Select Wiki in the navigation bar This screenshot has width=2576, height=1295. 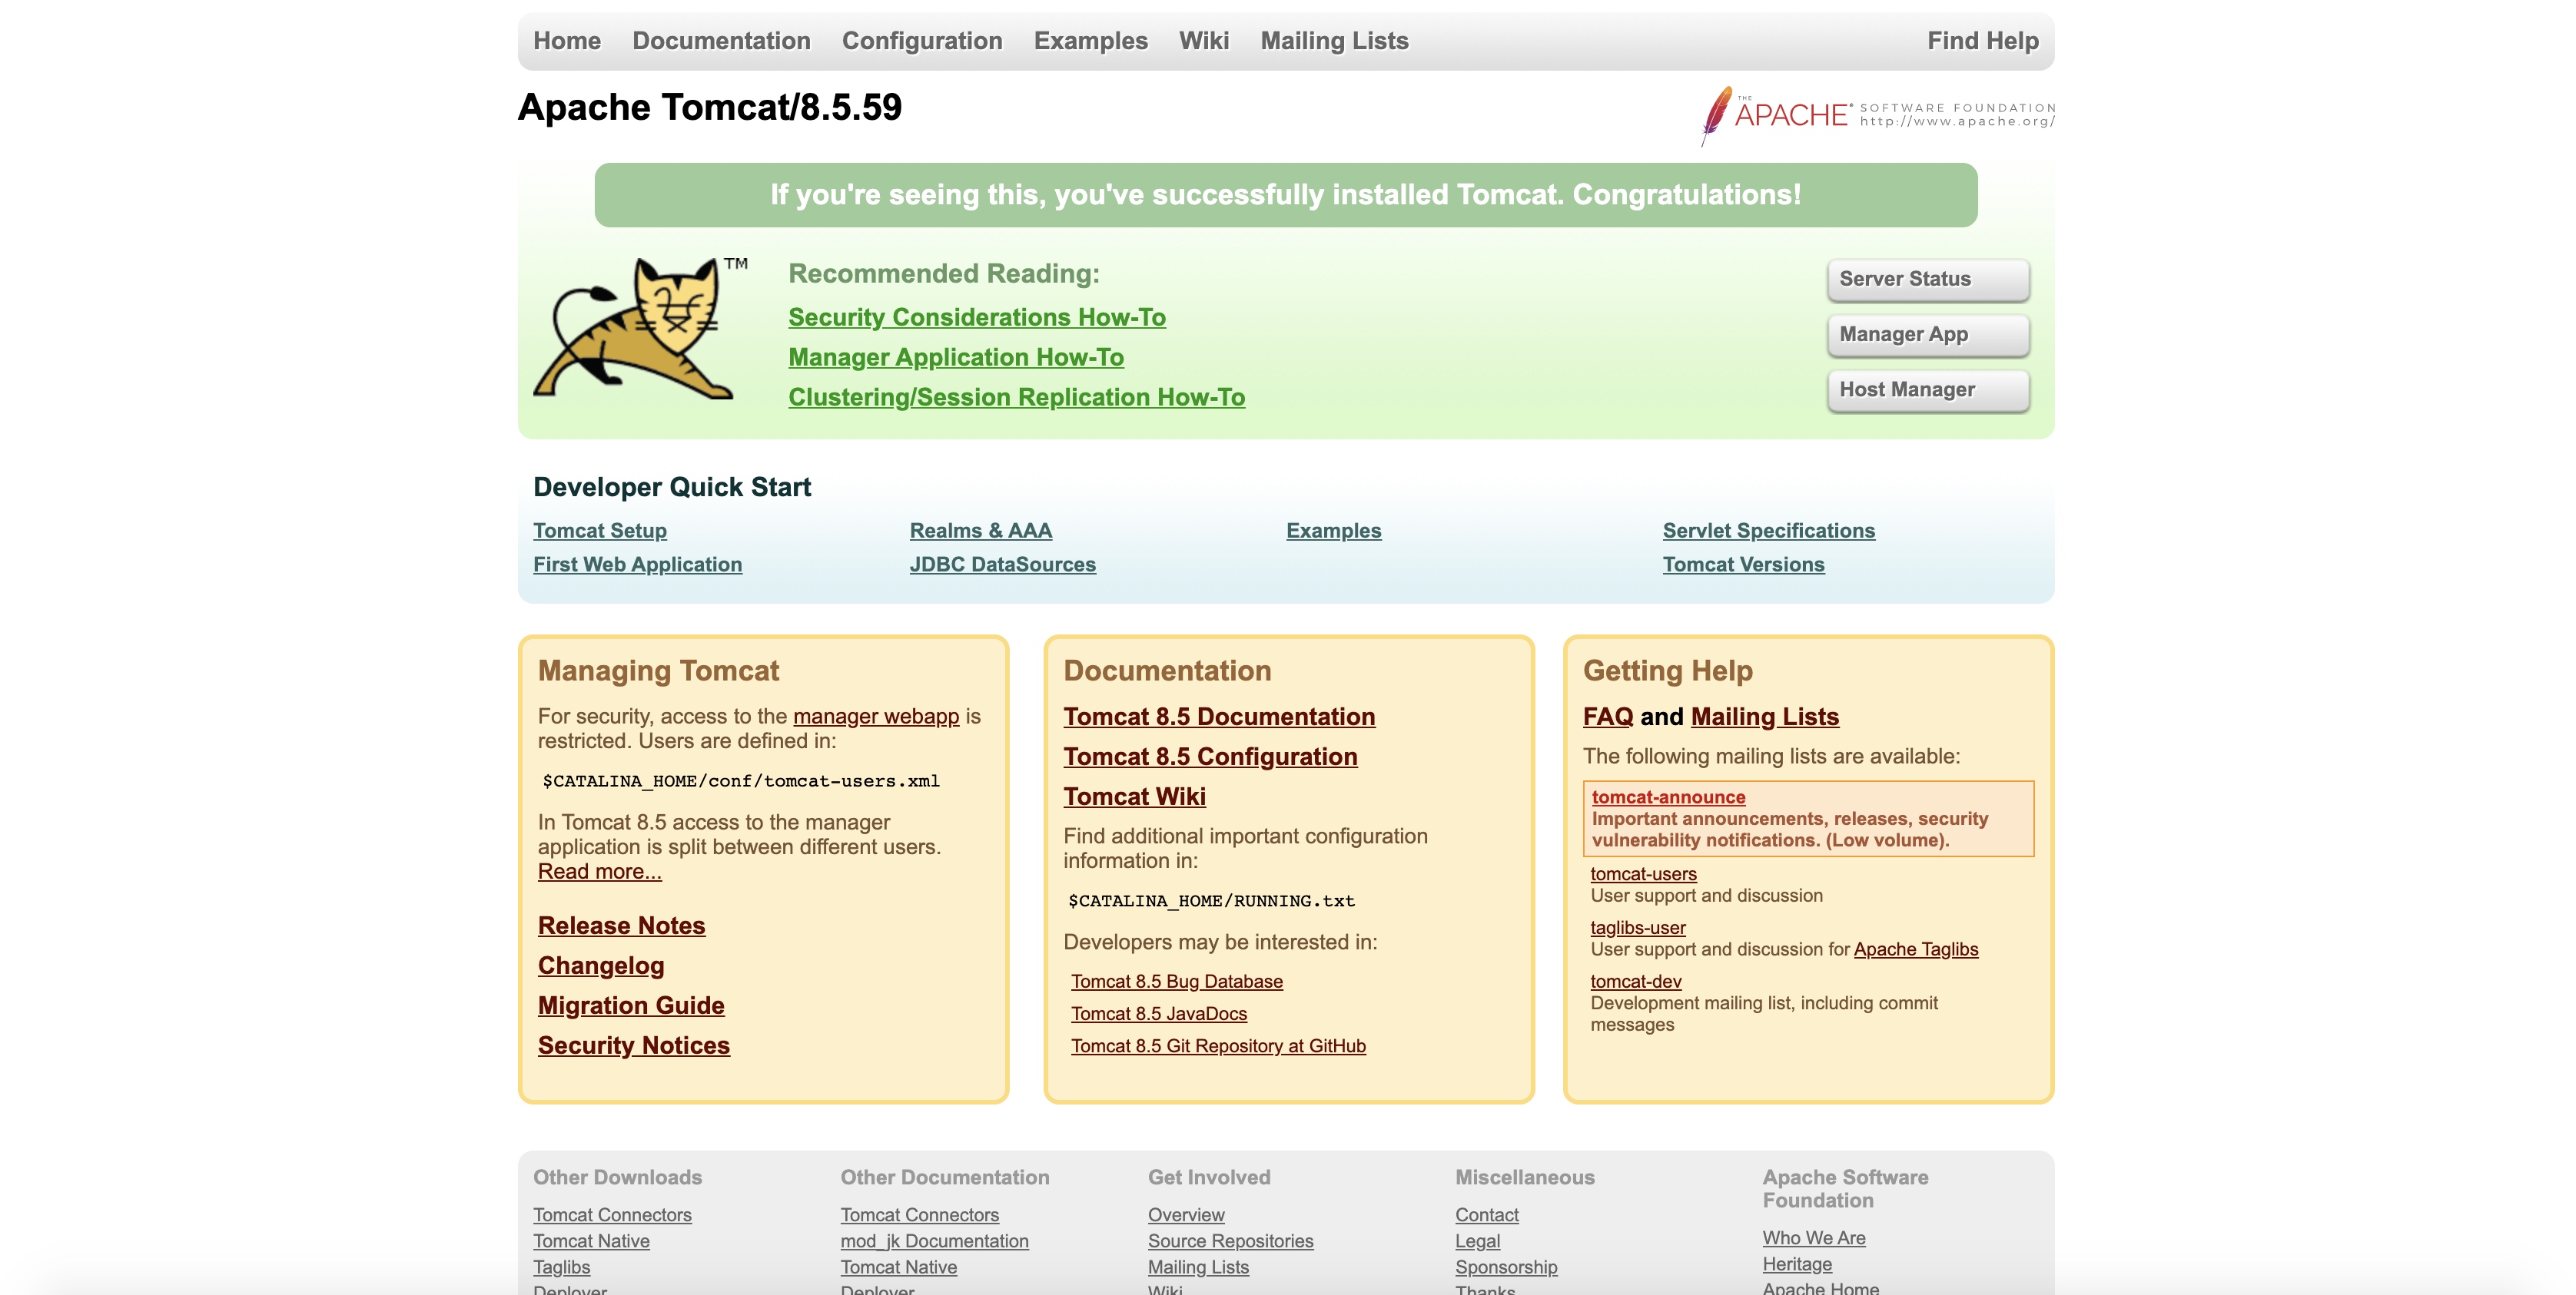coord(1203,41)
